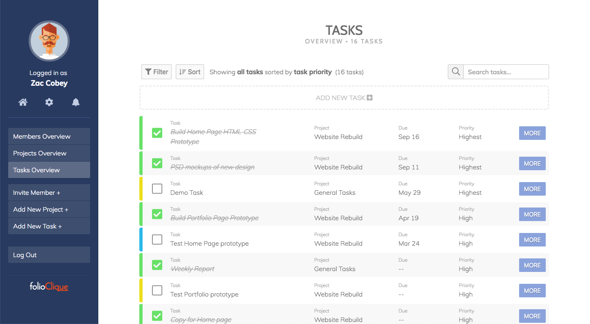Open Members Overview in the sidebar
The height and width of the screenshot is (324, 590).
pos(49,136)
